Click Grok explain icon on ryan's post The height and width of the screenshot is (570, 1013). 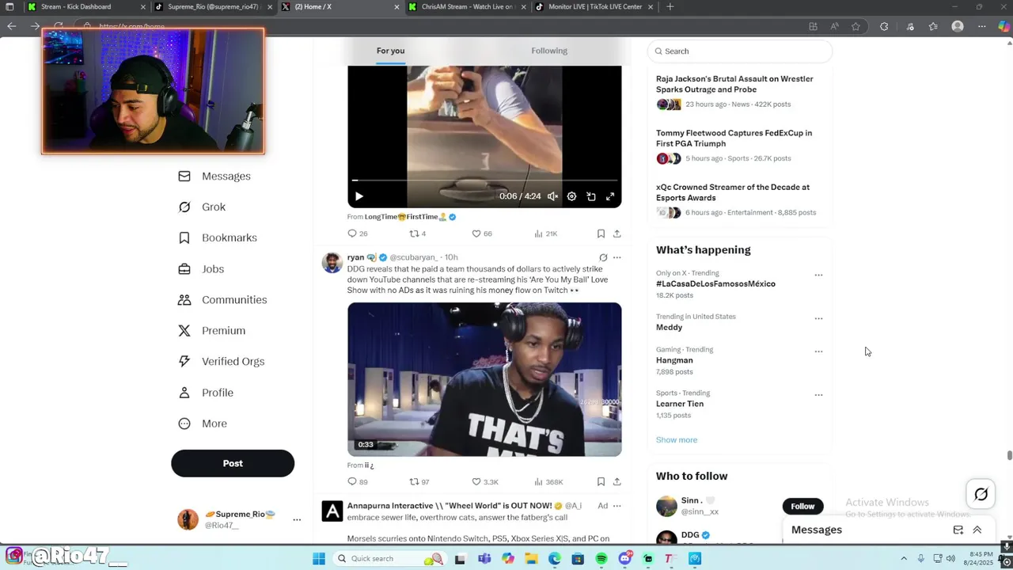point(603,257)
